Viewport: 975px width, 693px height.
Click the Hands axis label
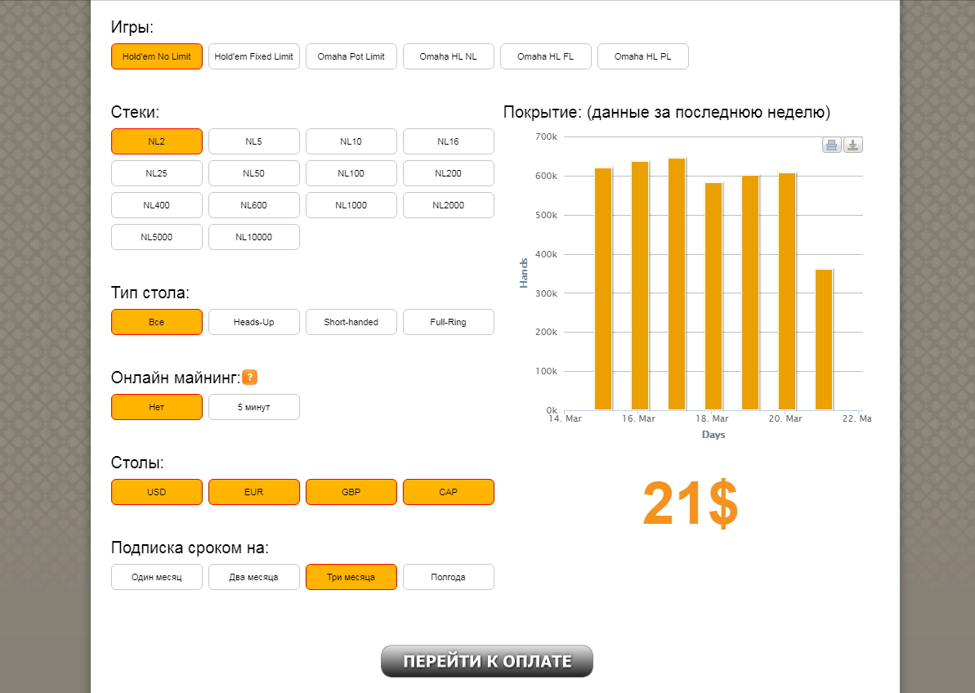coord(524,273)
